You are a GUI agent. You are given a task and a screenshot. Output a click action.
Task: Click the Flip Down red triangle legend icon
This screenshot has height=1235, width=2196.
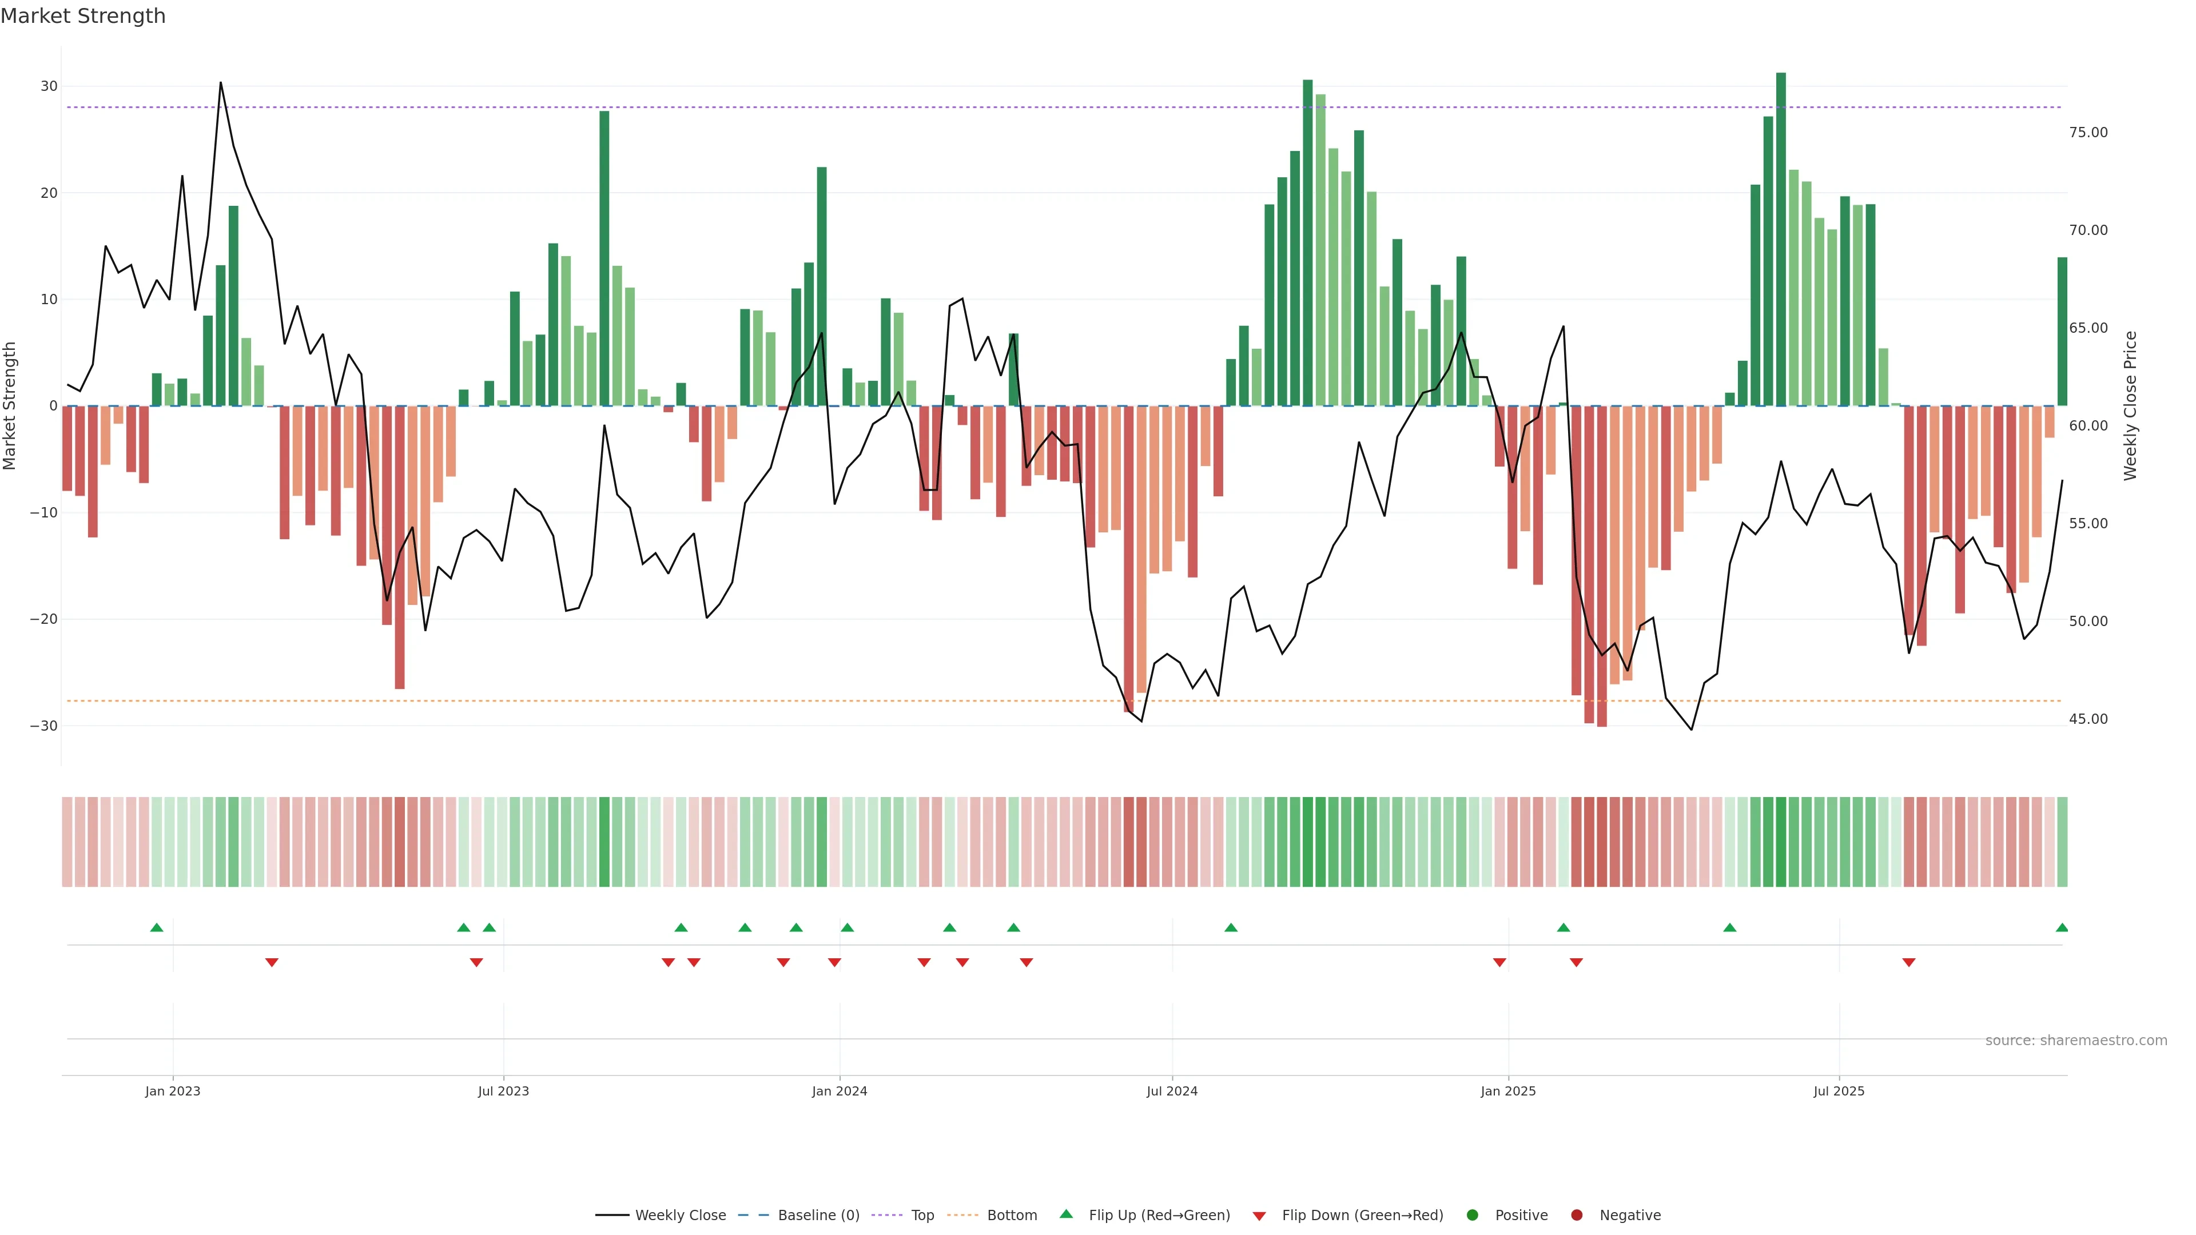click(x=1259, y=1216)
